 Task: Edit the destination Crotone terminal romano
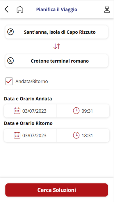point(57,61)
